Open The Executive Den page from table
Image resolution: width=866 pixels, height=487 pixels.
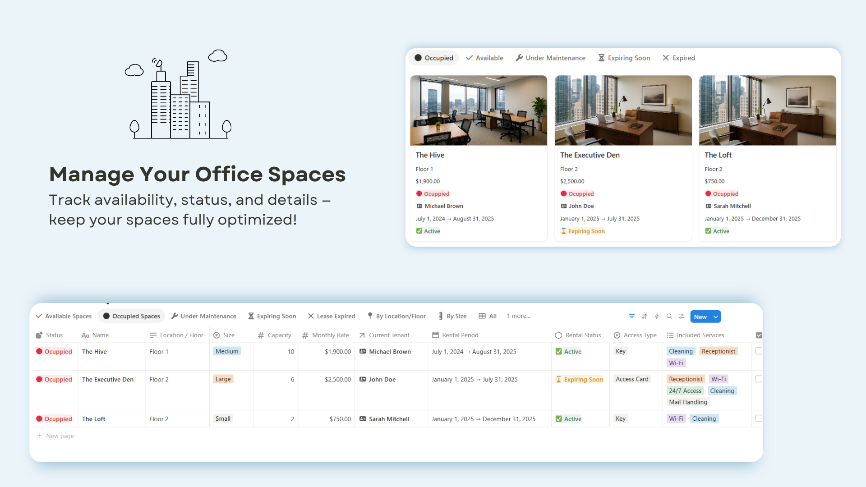tap(108, 379)
